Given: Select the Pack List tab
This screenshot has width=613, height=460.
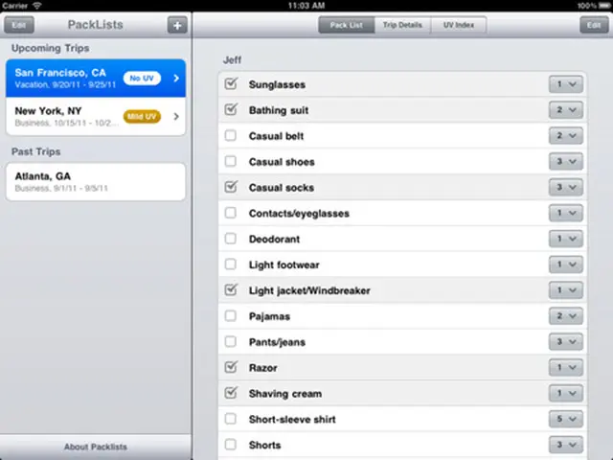Looking at the screenshot, I should [x=347, y=25].
